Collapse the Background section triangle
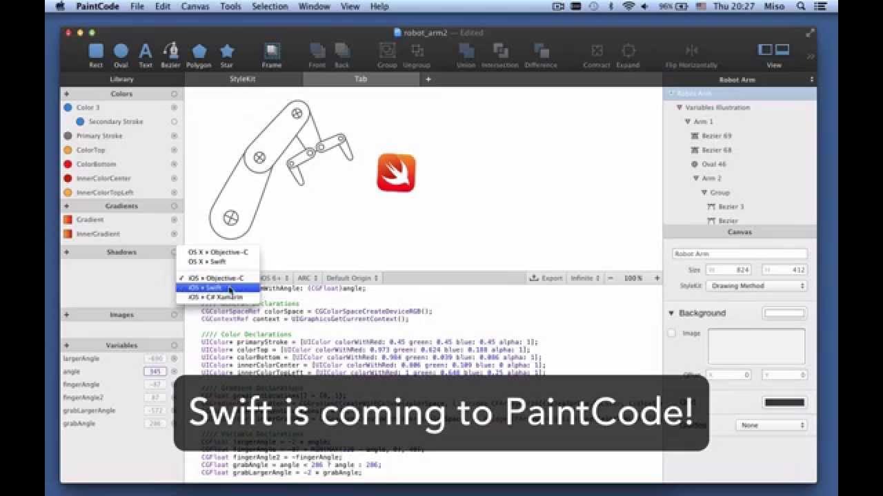This screenshot has width=883, height=496. [671, 313]
